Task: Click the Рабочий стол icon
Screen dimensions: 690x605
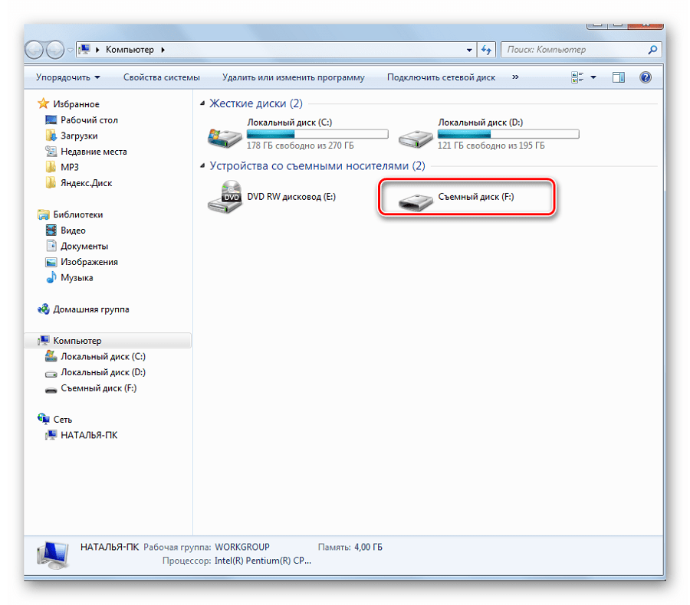Action: tap(51, 120)
